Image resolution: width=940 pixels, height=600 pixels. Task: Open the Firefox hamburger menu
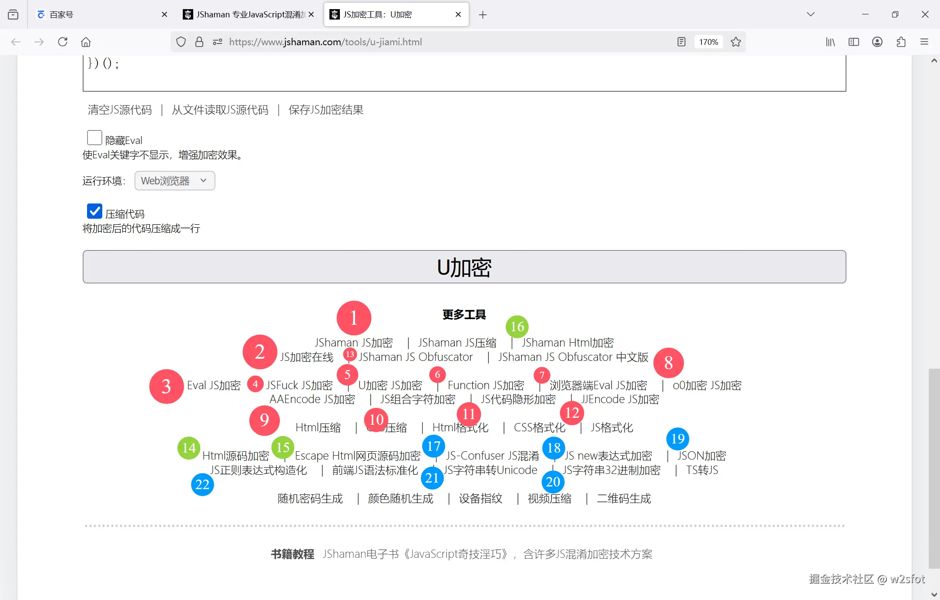pyautogui.click(x=924, y=42)
